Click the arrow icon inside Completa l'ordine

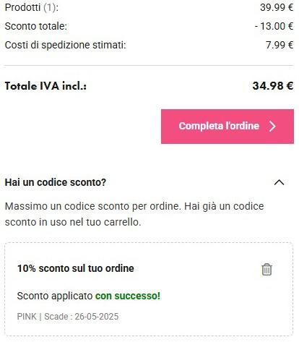(272, 126)
